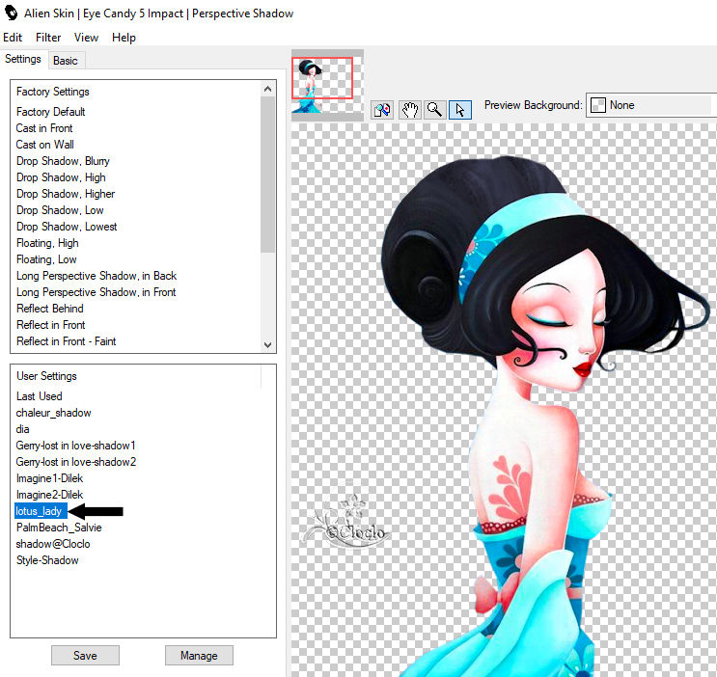Open the Filter menu

(48, 38)
